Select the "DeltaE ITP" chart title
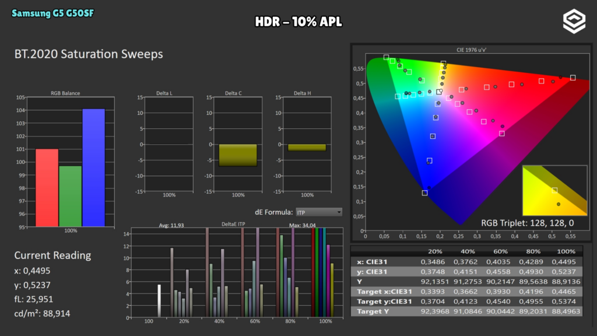This screenshot has height=336, width=597. 233,225
